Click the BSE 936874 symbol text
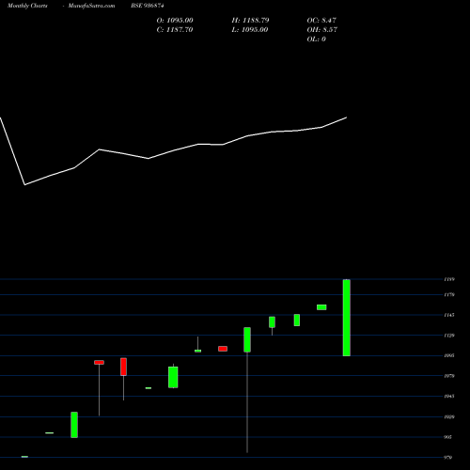The width and height of the screenshot is (470, 470). pos(148,6)
